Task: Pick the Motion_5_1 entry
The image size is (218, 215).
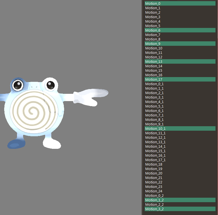Action: (180, 106)
